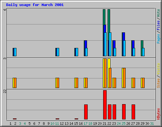Screen dimensions: 162x127
Task: Select green weekend day 25 label
Action: point(123,124)
